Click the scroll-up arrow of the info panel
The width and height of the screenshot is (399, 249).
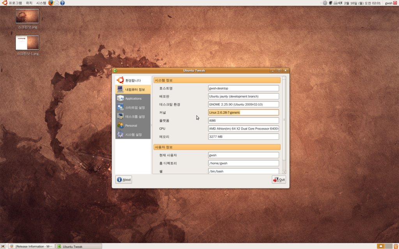click(x=284, y=78)
